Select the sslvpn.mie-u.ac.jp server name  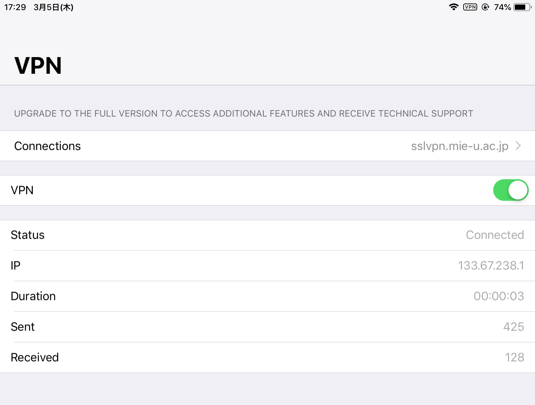tap(459, 146)
